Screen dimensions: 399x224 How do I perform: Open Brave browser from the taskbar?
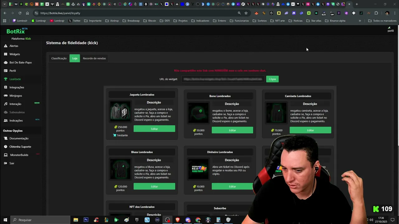click(178, 220)
